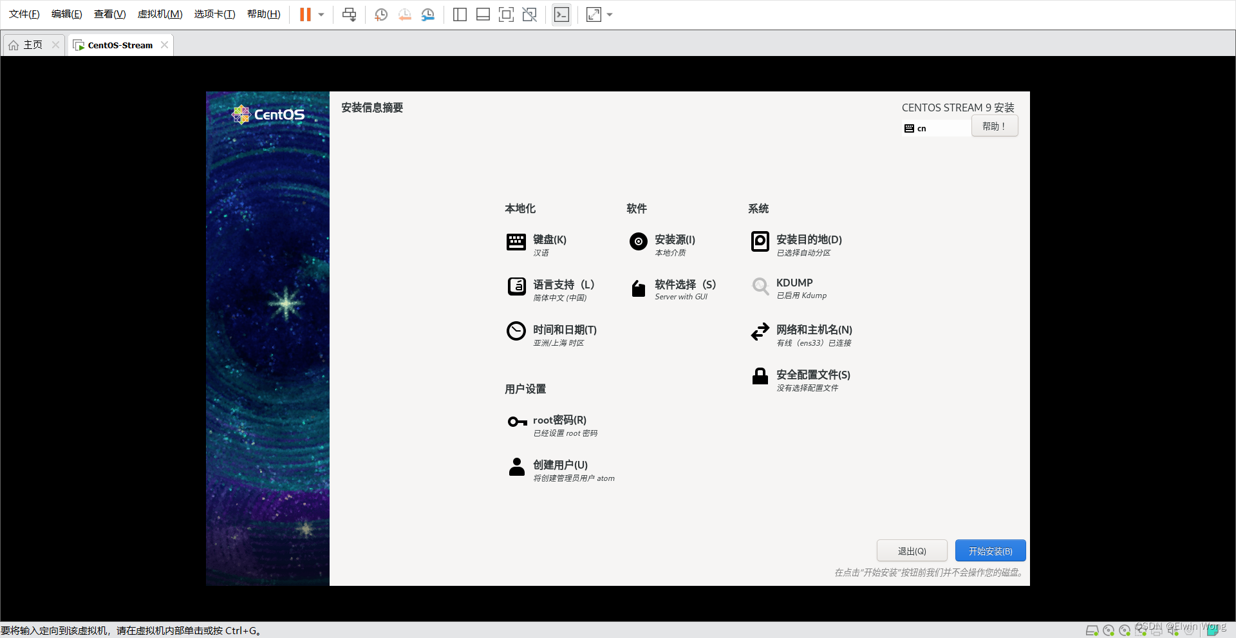The image size is (1236, 638).
Task: Open 网络和主机名(N) settings
Action: [801, 335]
